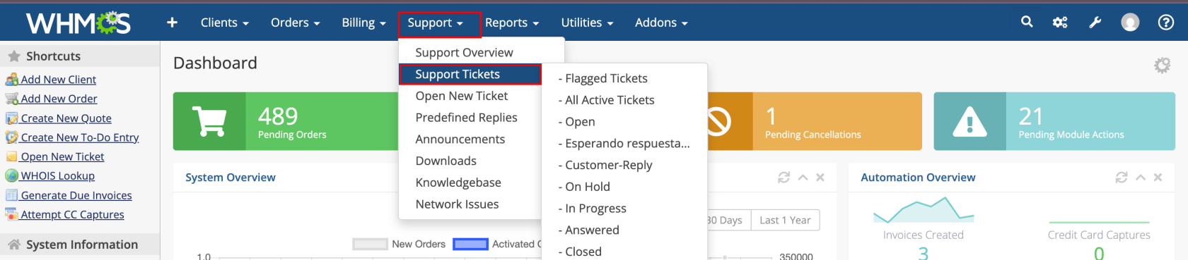1188x260 pixels.
Task: Open the configuration gears icon
Action: 1060,23
